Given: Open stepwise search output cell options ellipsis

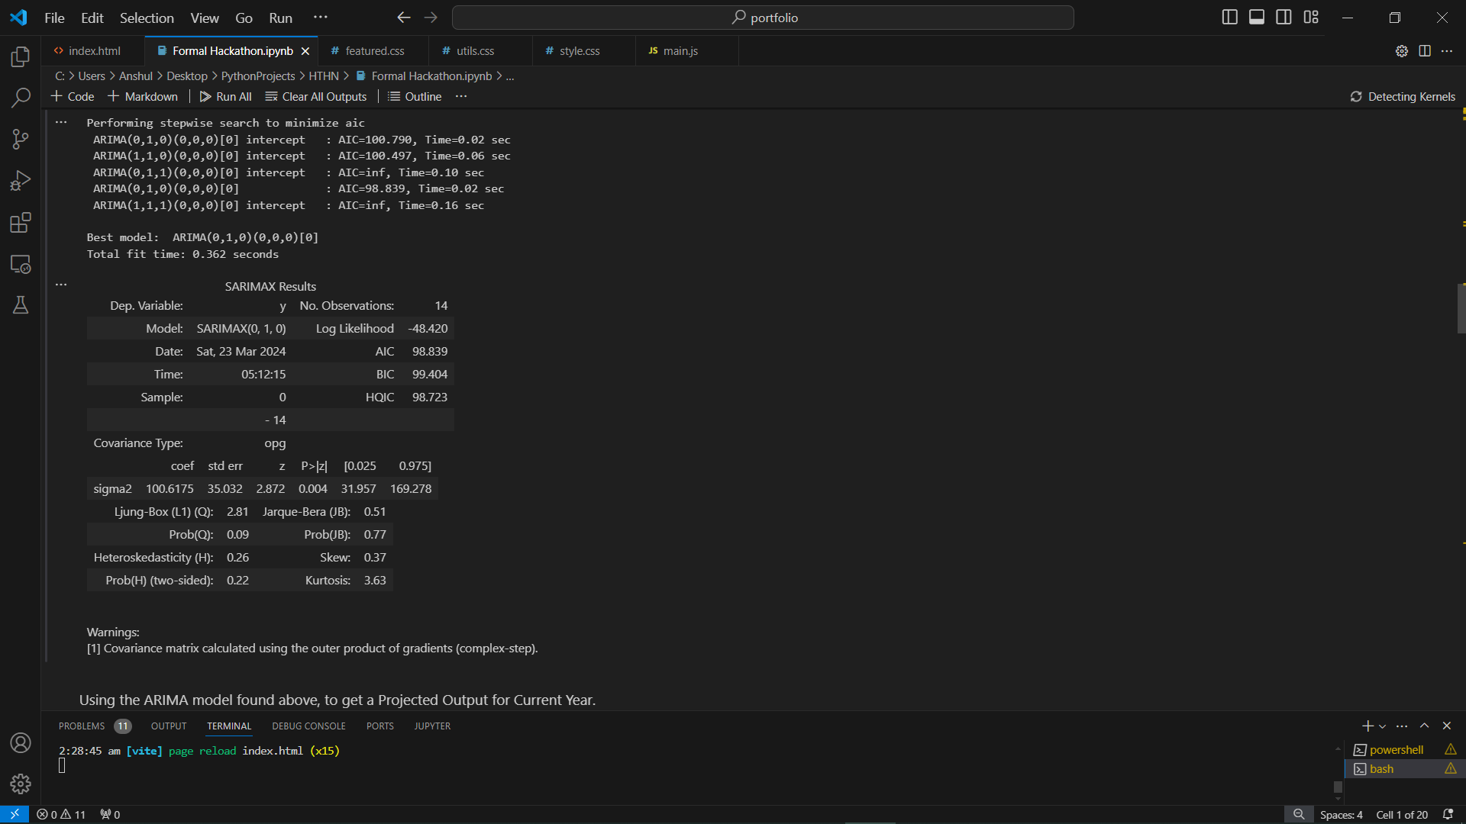Looking at the screenshot, I should pyautogui.click(x=61, y=123).
